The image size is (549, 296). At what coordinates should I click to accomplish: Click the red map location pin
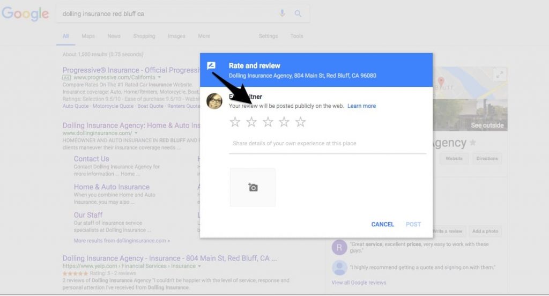[441, 83]
